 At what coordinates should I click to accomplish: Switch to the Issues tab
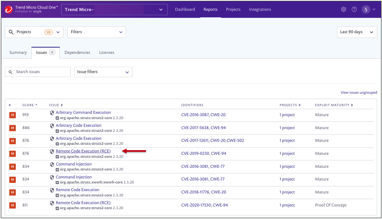[46, 53]
